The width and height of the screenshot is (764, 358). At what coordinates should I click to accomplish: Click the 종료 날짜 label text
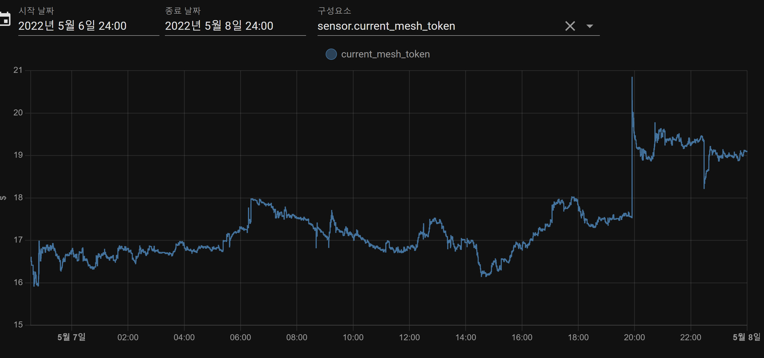[183, 11]
